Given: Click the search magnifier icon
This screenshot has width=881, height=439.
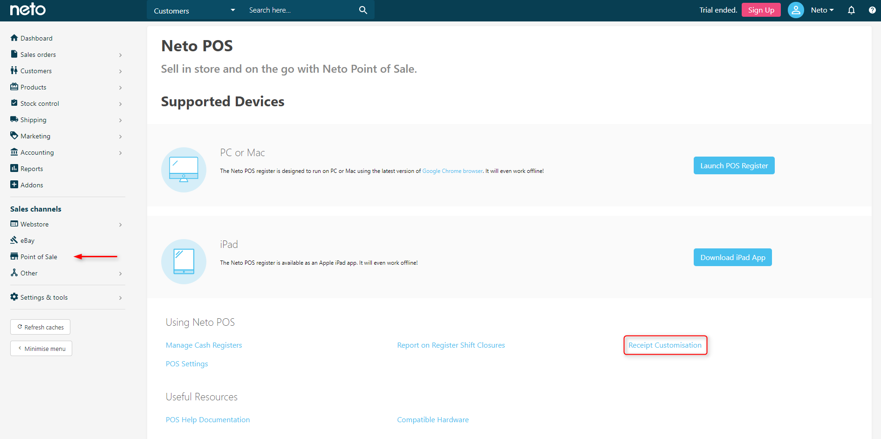Looking at the screenshot, I should tap(363, 10).
